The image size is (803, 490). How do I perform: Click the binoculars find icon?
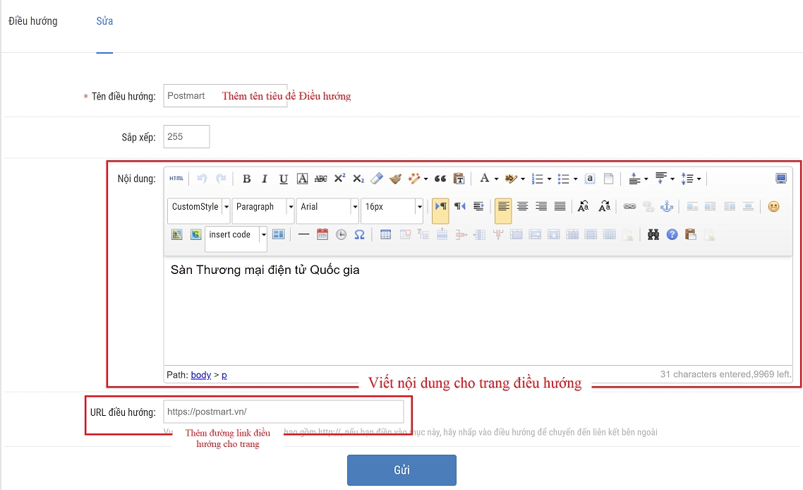(653, 235)
